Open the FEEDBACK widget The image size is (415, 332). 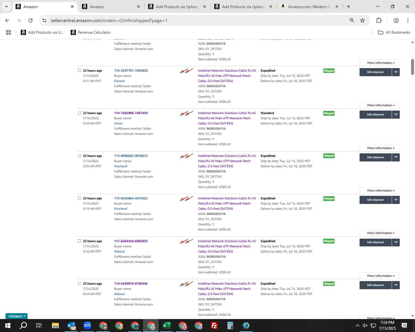coord(15,316)
